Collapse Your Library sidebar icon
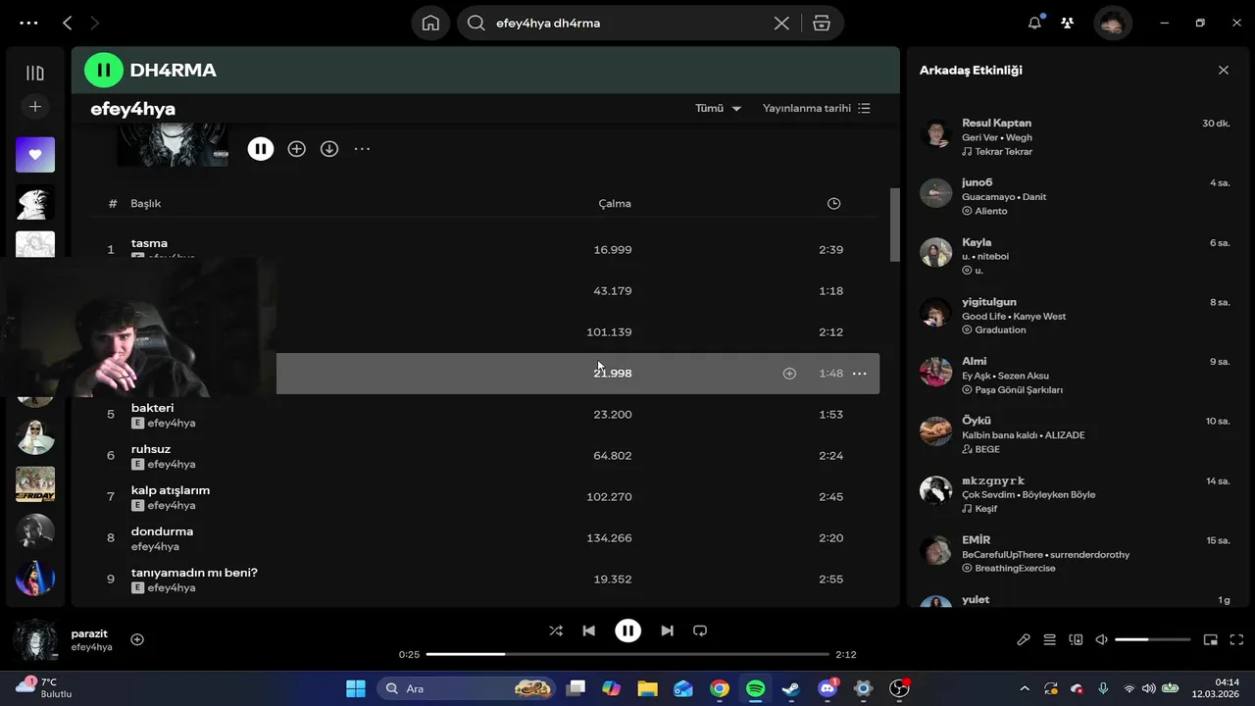Viewport: 1255px width, 706px height. tap(35, 73)
